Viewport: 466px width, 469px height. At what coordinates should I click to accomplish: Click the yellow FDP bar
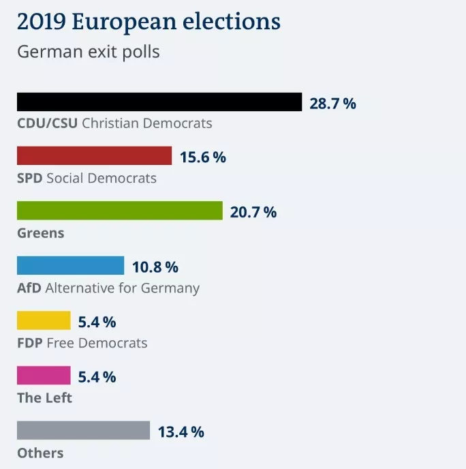point(44,320)
